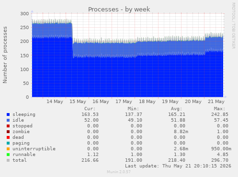
Task: Click runnable maximum value 4.85
Action: tap(223, 155)
